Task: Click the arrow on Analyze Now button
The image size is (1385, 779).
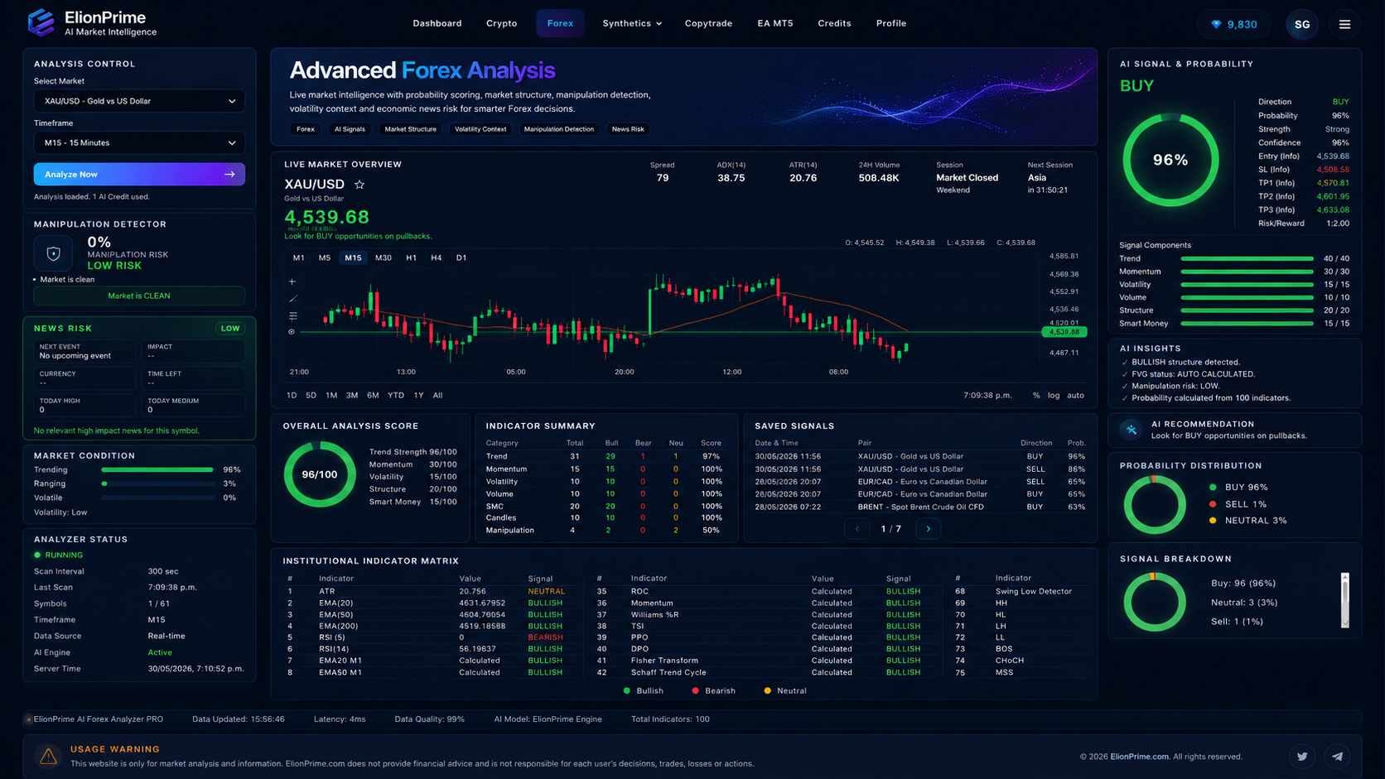Action: 229,175
